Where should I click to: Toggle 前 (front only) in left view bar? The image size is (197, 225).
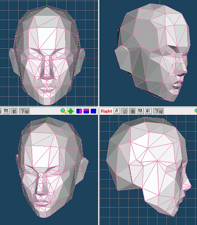14,111
